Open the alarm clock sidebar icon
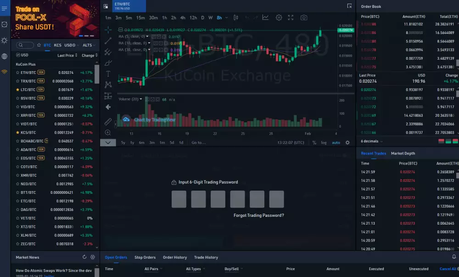459x277 pixels. [5, 24]
